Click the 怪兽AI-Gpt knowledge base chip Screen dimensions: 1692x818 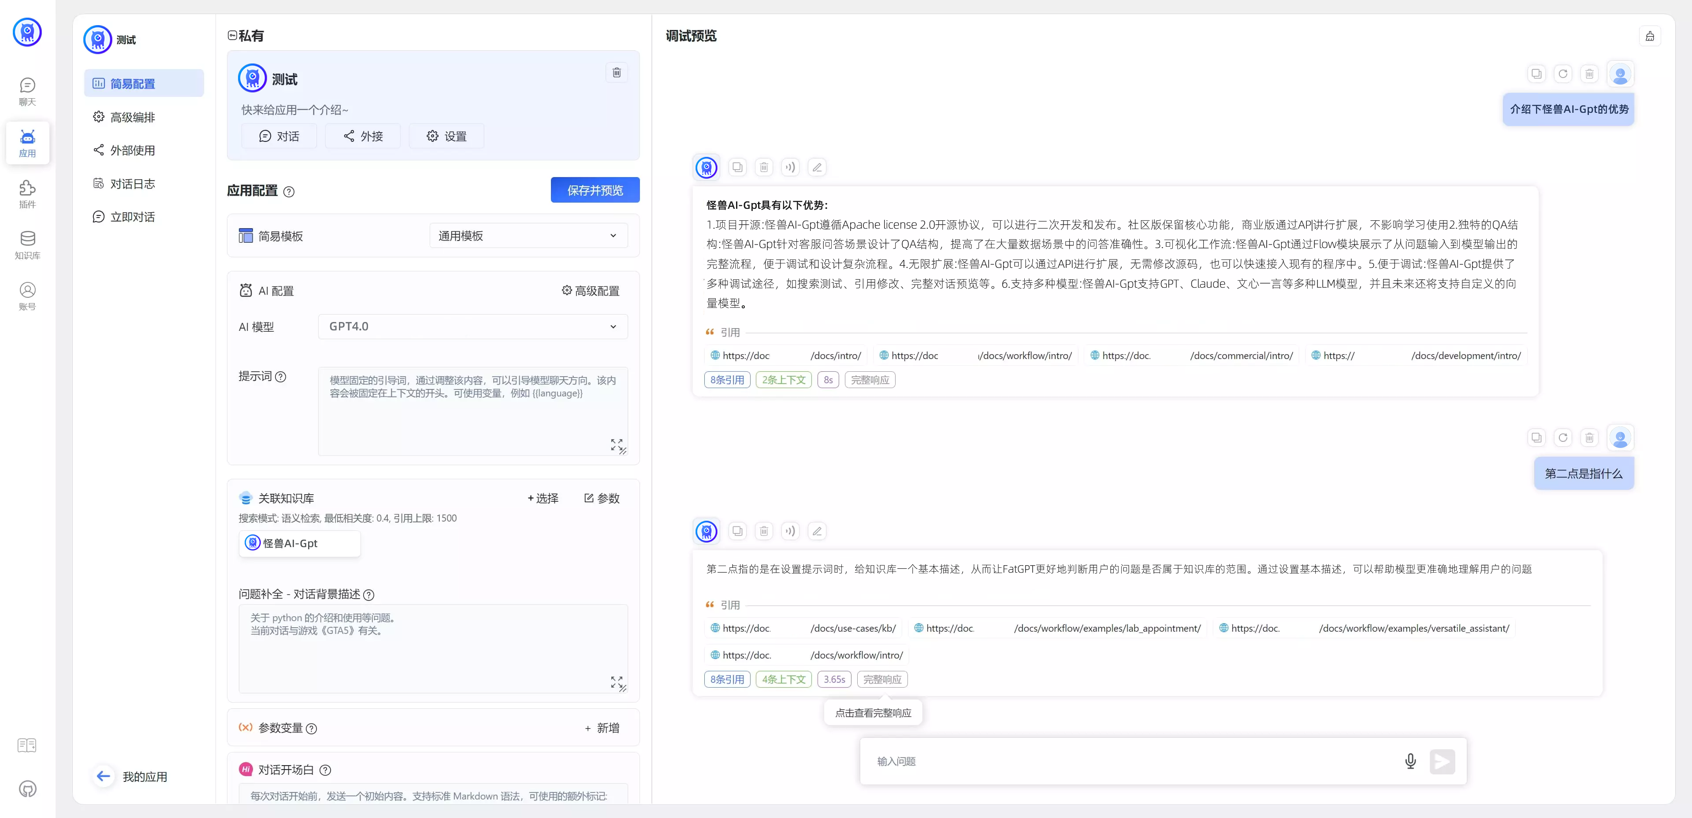(300, 544)
